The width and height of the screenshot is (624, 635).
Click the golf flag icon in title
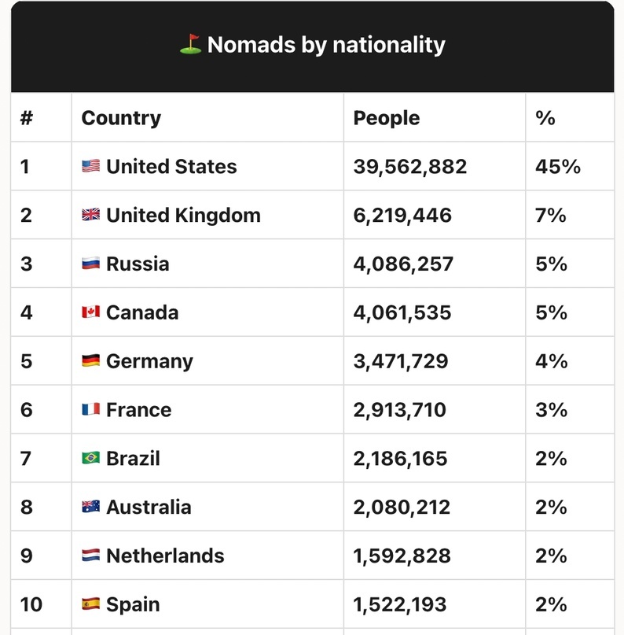coord(190,45)
